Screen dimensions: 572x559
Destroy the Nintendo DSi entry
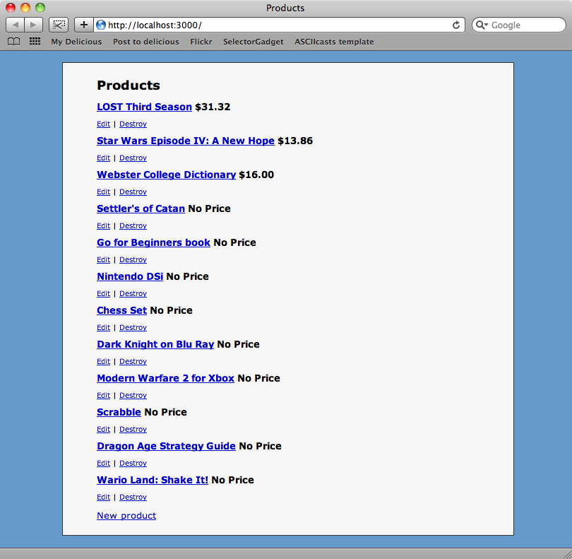(133, 294)
